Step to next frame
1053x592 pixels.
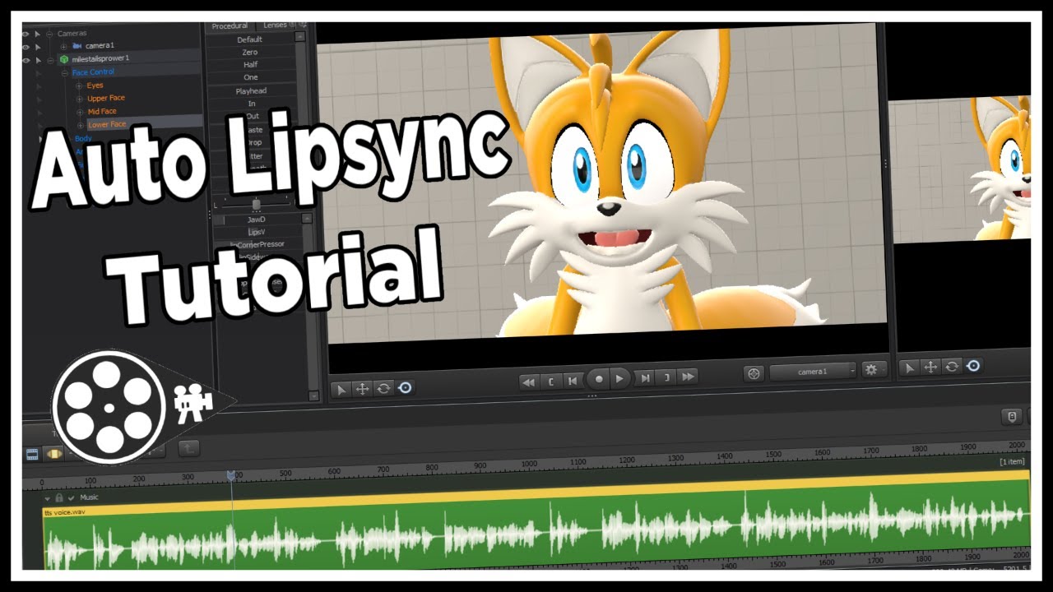tap(646, 377)
